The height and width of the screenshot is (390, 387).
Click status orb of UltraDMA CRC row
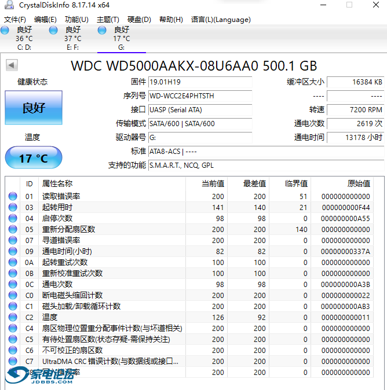(13, 361)
